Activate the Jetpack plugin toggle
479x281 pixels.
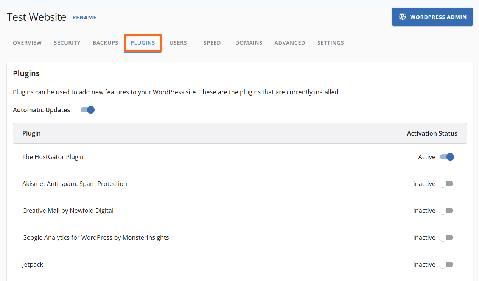[446, 264]
